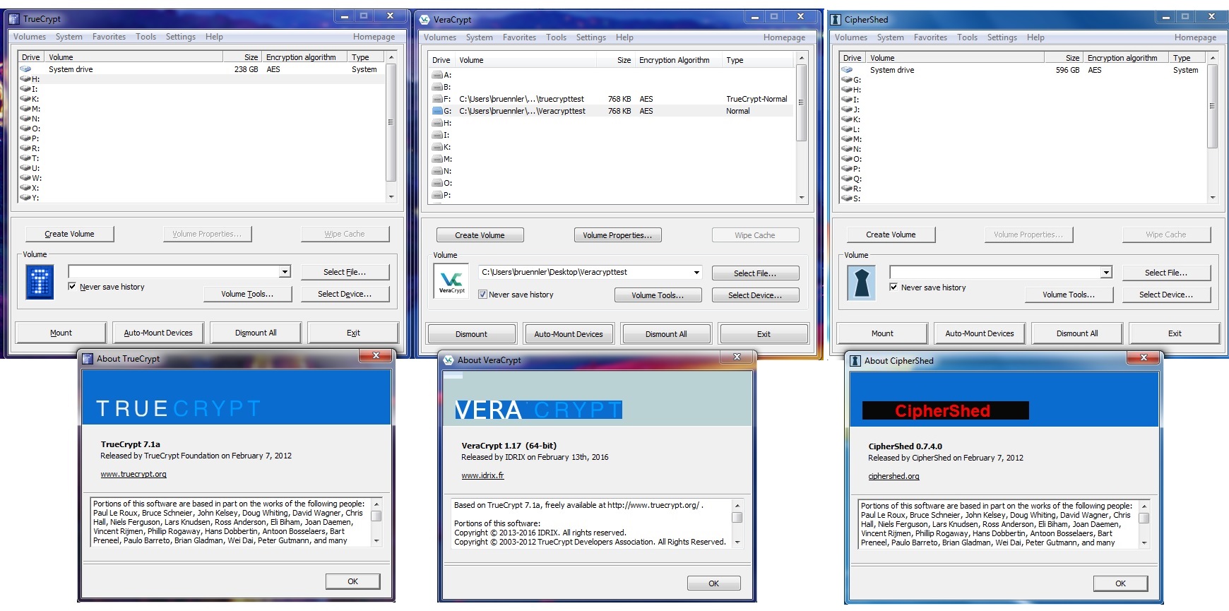Click the VeraCrypt logo icon in Volume section
The width and height of the screenshot is (1229, 611).
(451, 281)
